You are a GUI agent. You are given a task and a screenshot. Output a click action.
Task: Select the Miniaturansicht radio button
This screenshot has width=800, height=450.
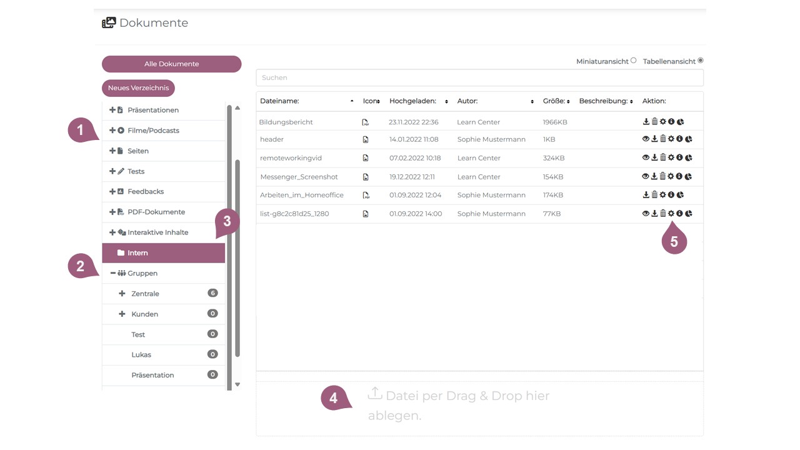pos(634,61)
